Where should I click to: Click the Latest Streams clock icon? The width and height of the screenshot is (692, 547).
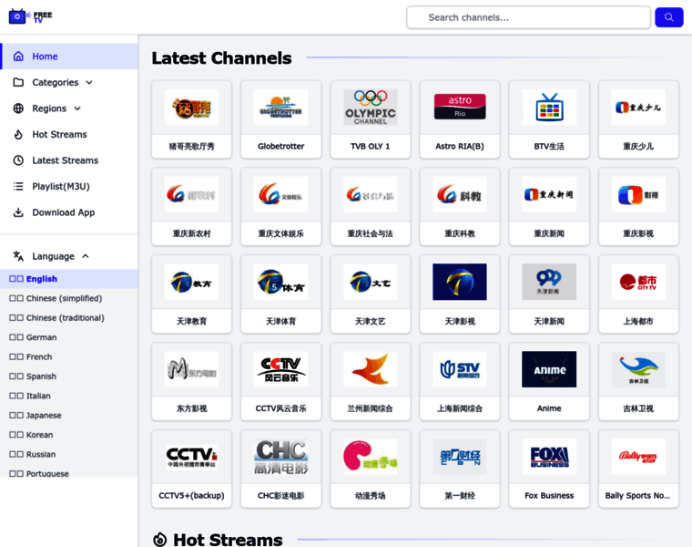click(x=18, y=160)
